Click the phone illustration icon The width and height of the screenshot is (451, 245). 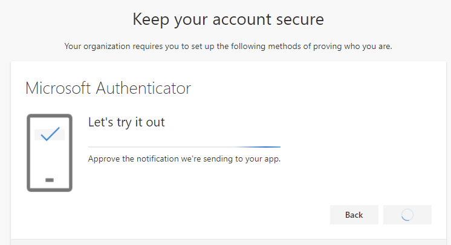pyautogui.click(x=50, y=153)
